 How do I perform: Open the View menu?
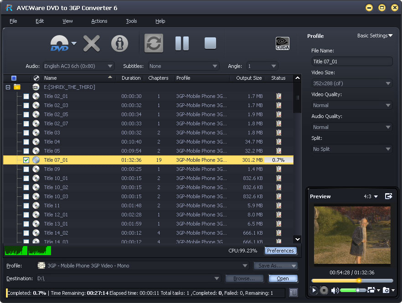tap(67, 21)
